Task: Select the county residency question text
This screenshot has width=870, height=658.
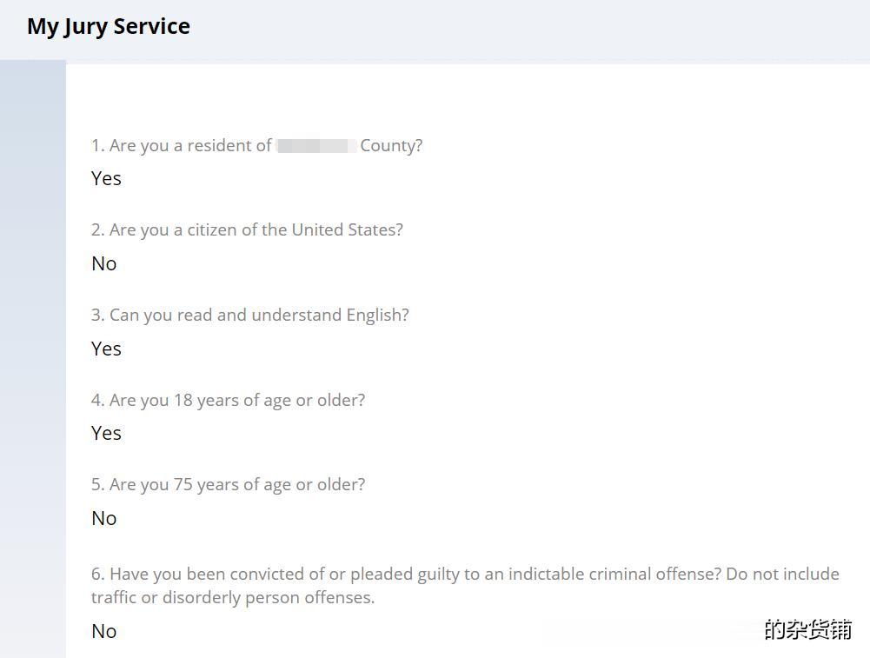Action: point(257,146)
